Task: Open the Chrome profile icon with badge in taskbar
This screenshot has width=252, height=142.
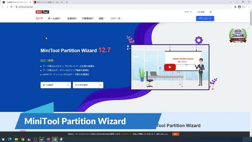Action: pyautogui.click(x=49, y=139)
